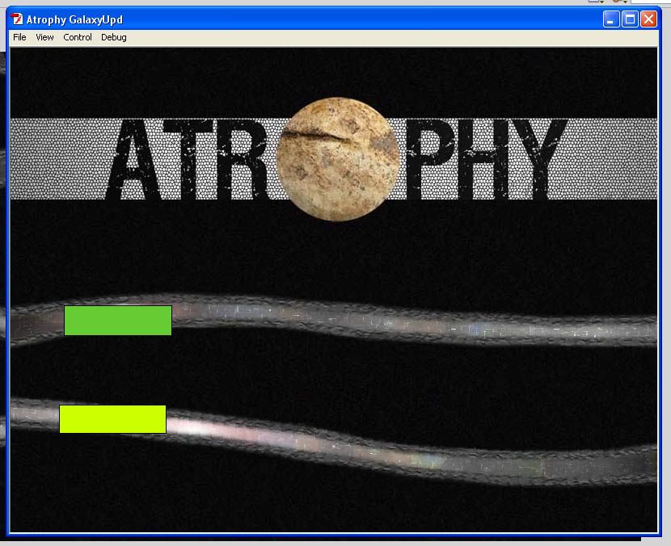The width and height of the screenshot is (671, 546).
Task: Open the Debug menu
Action: pyautogui.click(x=114, y=37)
